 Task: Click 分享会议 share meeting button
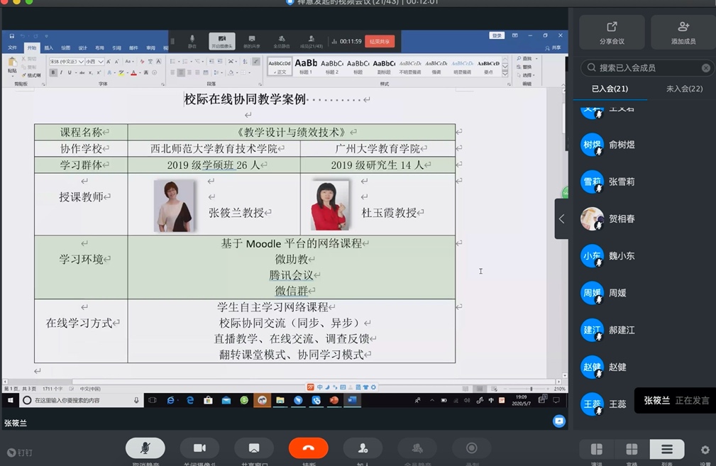pos(612,32)
